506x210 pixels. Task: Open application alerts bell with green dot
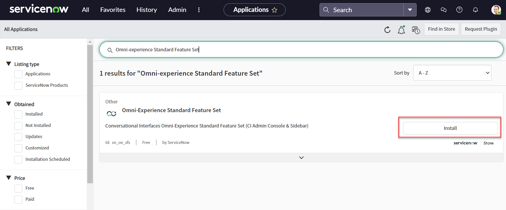[x=401, y=30]
